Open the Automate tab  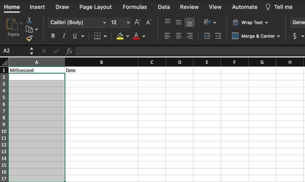coord(245,7)
